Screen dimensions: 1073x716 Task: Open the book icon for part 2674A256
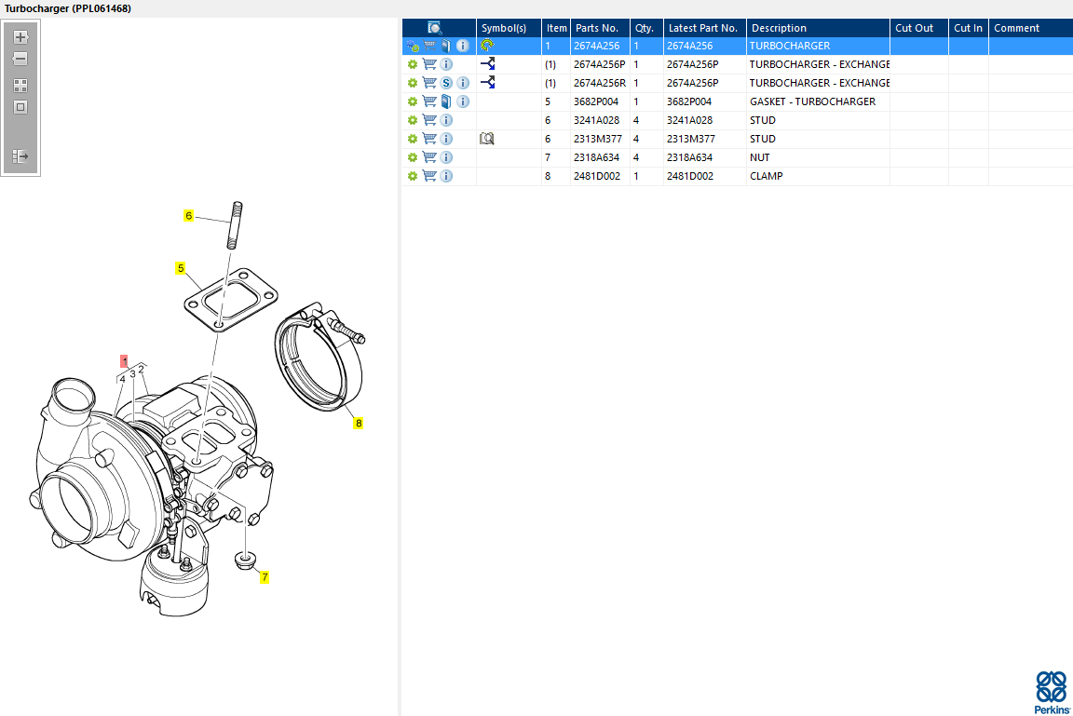coord(446,46)
